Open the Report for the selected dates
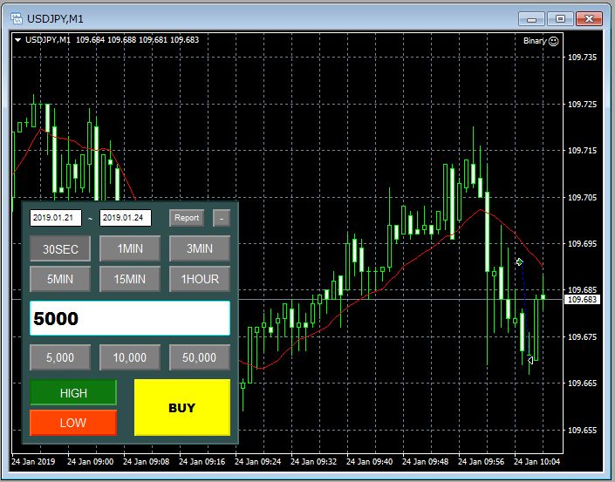Viewport: 615px width, 482px height. point(186,218)
